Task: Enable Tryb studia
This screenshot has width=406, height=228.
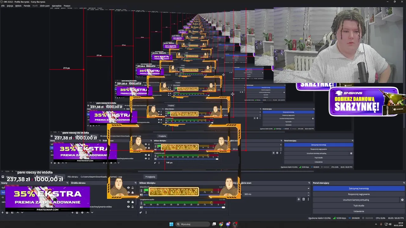Action: pos(359,206)
